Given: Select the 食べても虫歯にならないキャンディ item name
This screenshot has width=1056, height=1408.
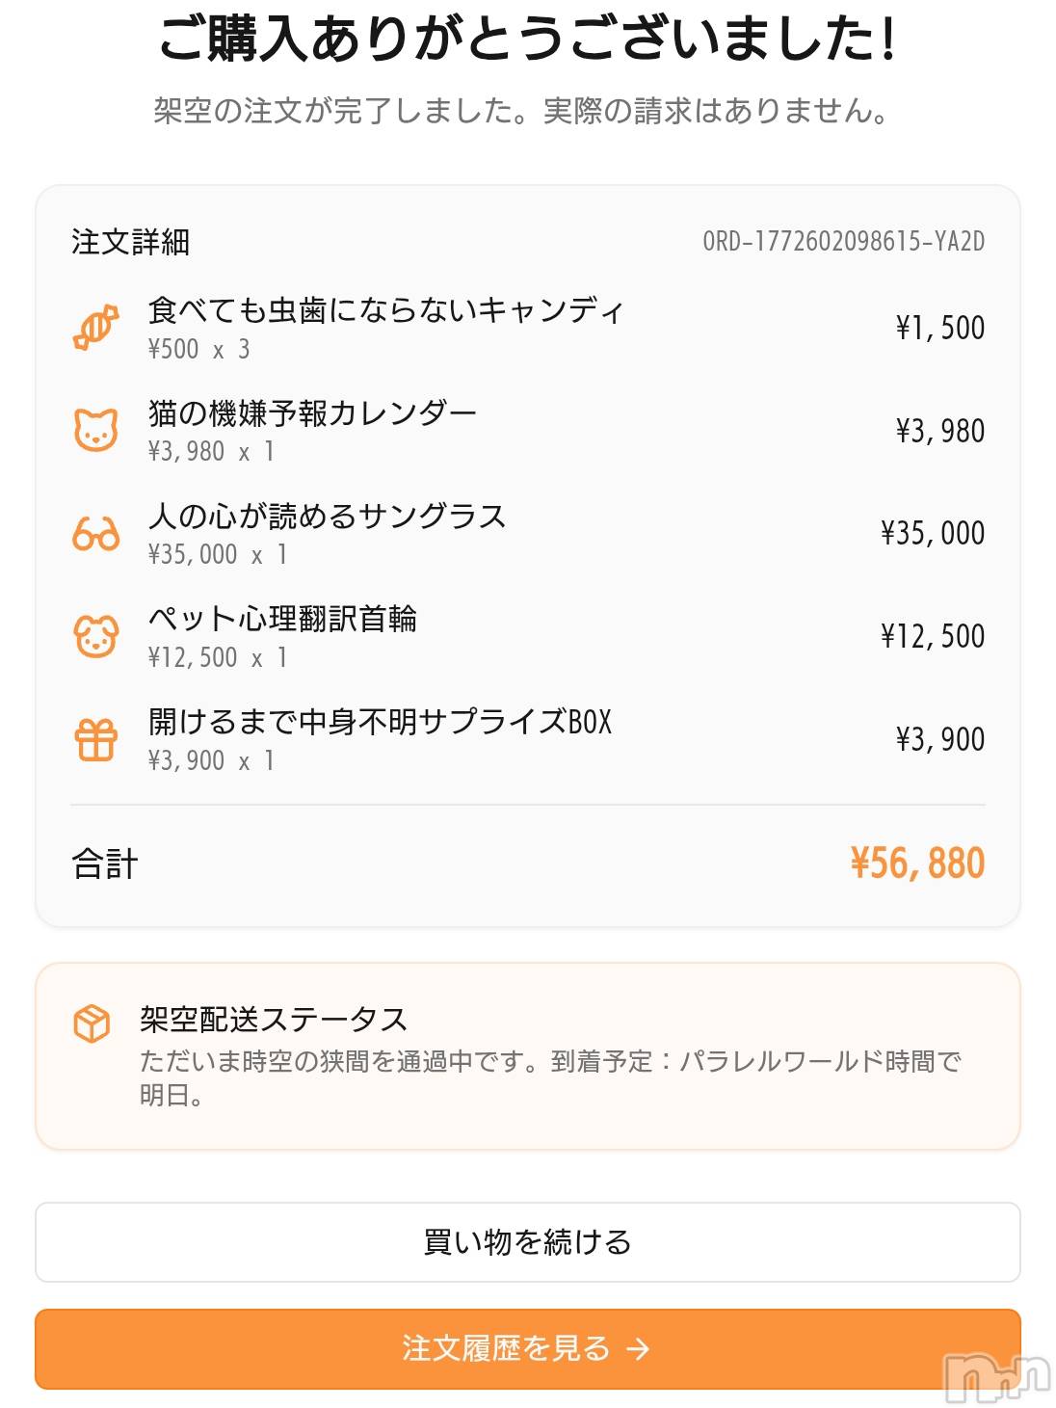Looking at the screenshot, I should pos(385,310).
